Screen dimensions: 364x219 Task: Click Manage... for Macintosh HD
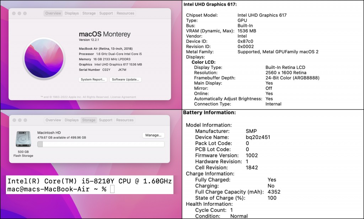click(153, 135)
